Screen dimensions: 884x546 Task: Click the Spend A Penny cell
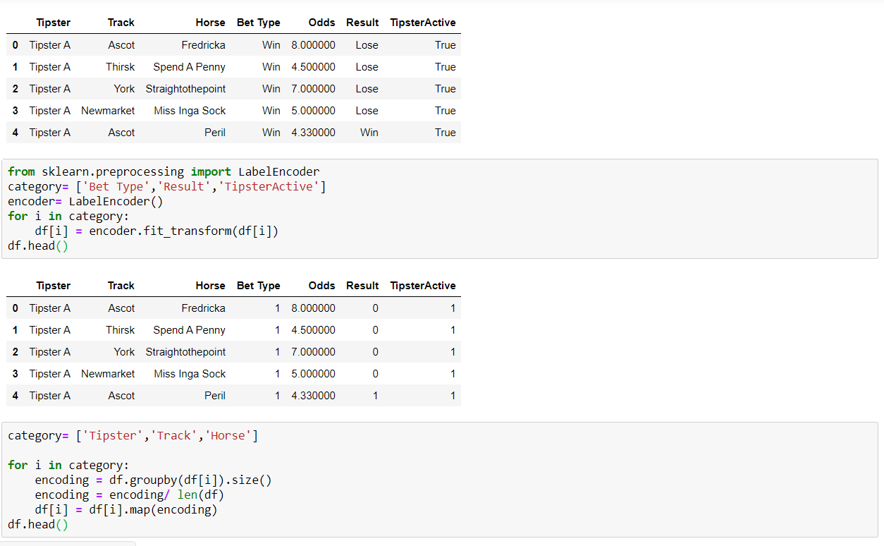pyautogui.click(x=189, y=66)
